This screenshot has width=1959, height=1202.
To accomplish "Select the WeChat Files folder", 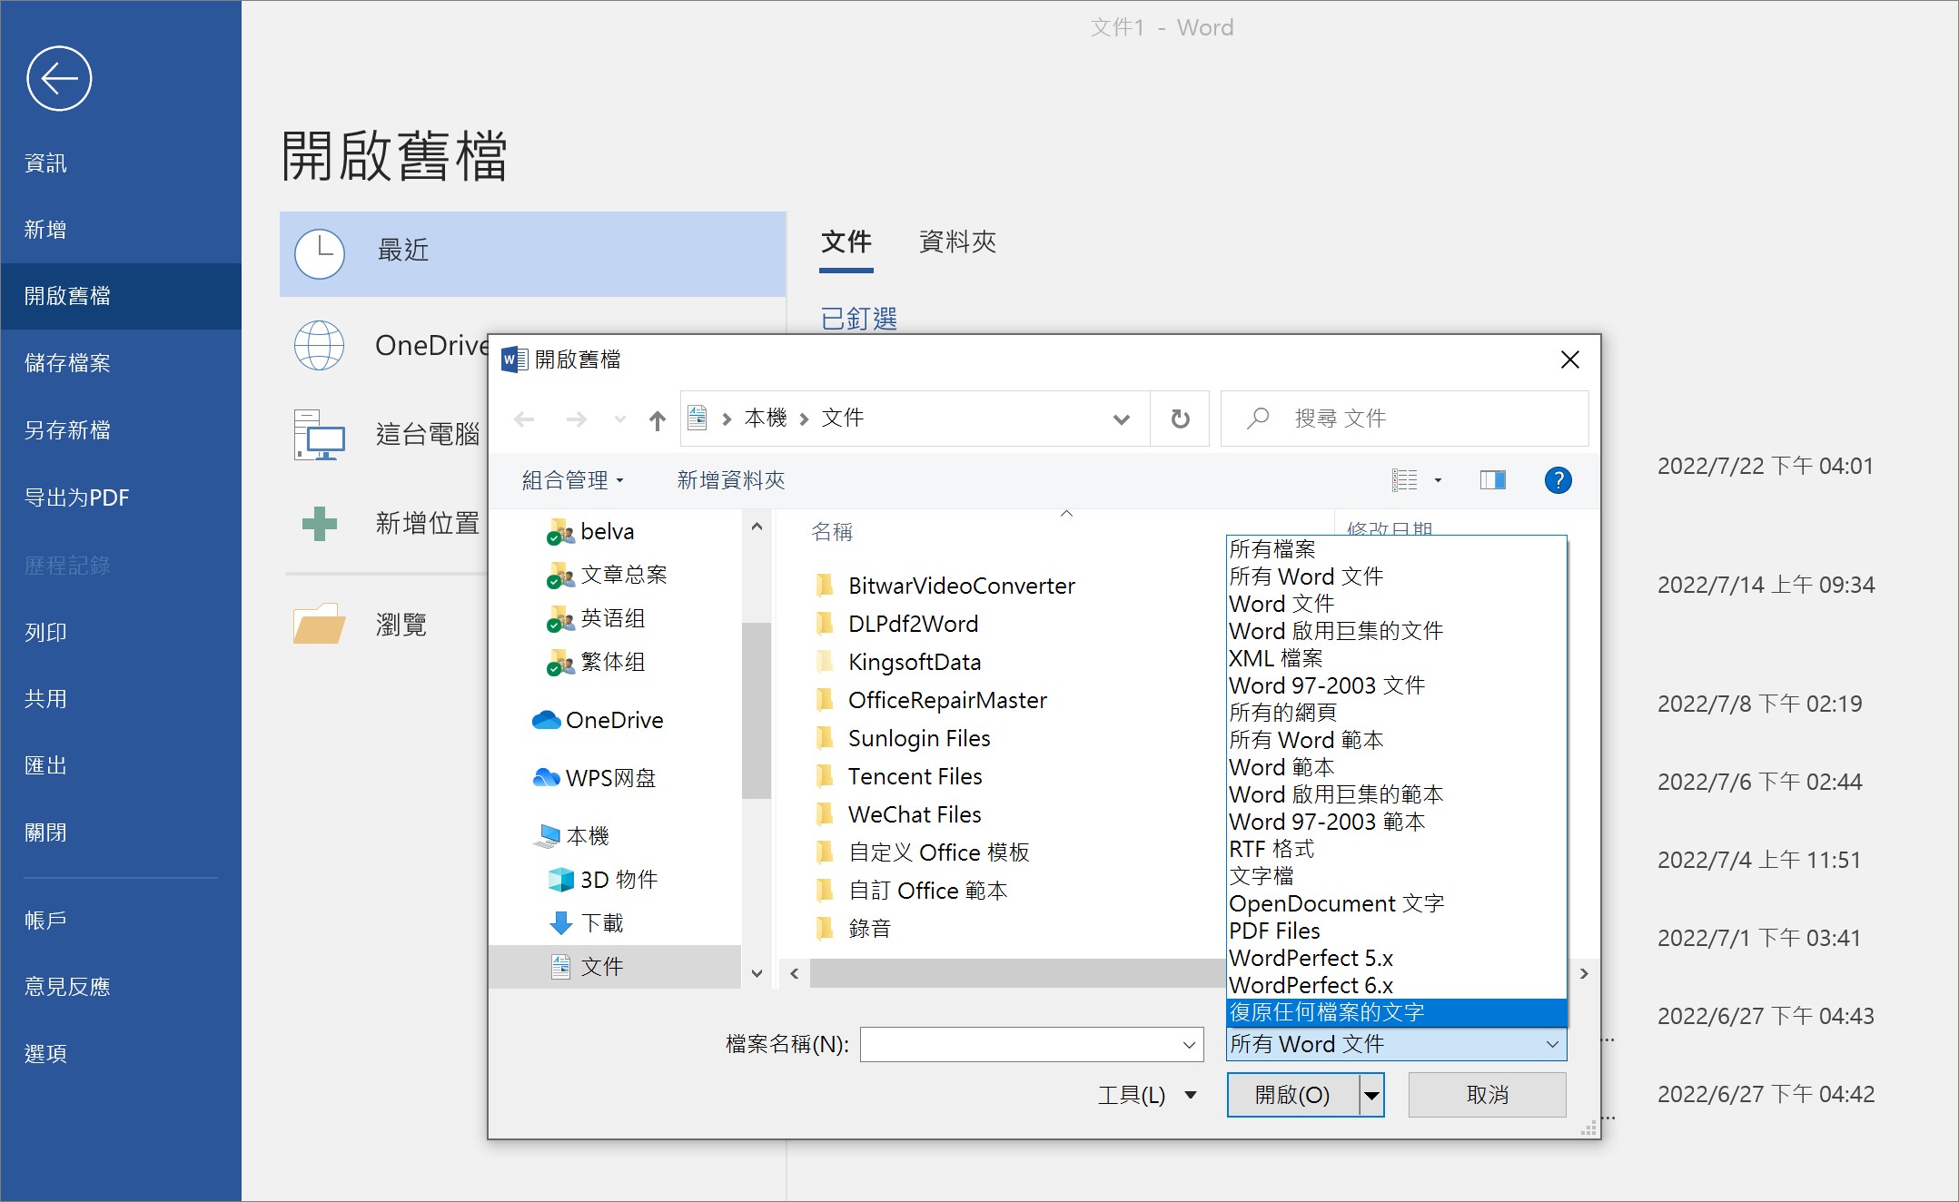I will 897,815.
